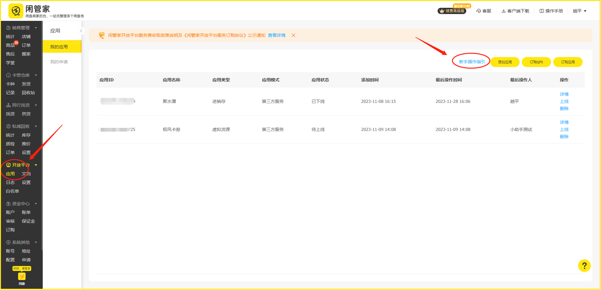Open 客服 customer service headset icon
601x290 pixels.
pos(479,11)
